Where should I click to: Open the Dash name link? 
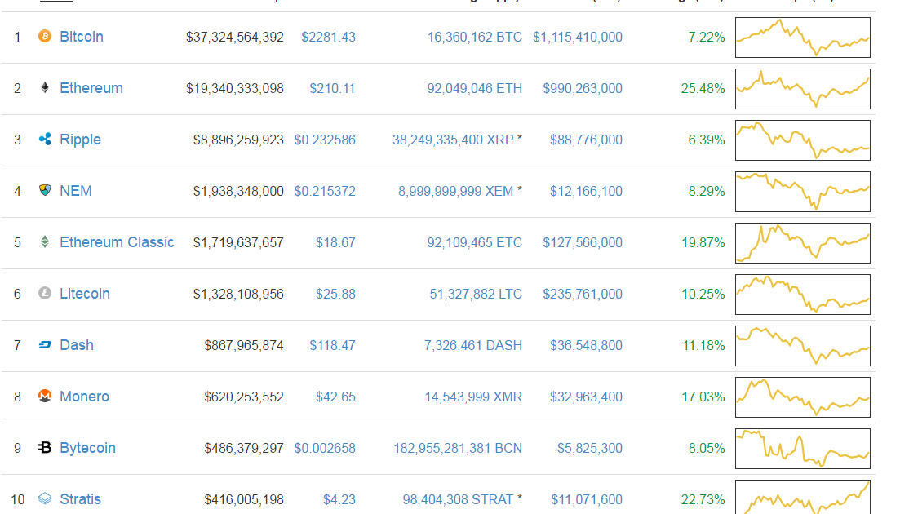(77, 345)
